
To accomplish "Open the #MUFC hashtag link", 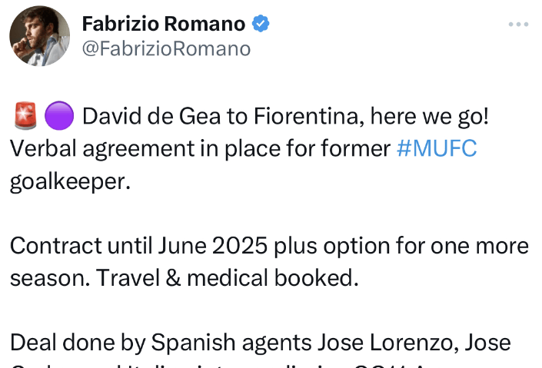I will coord(437,148).
